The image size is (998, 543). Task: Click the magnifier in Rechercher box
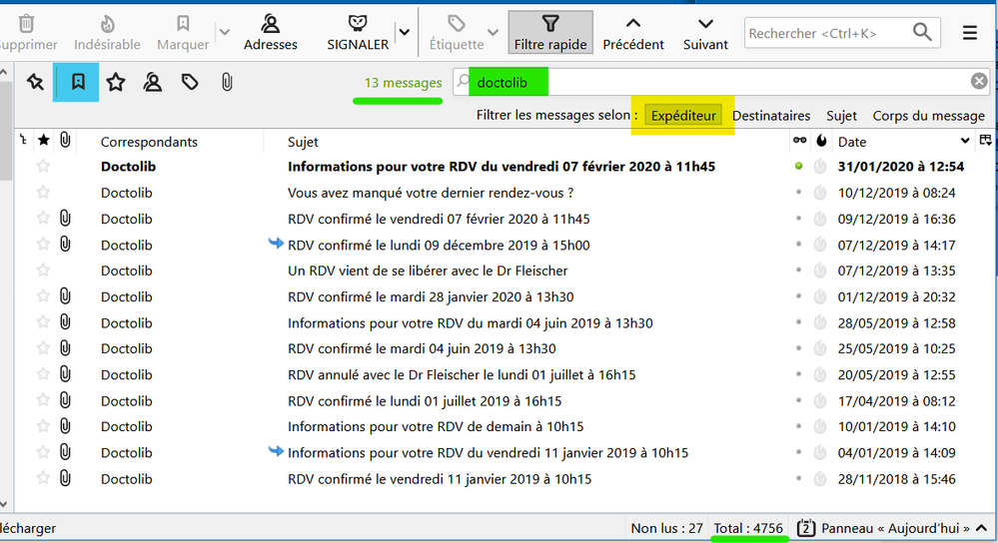pos(922,32)
